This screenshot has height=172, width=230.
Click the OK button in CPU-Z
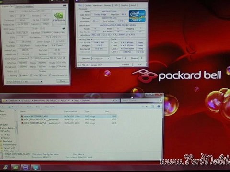click(x=140, y=64)
